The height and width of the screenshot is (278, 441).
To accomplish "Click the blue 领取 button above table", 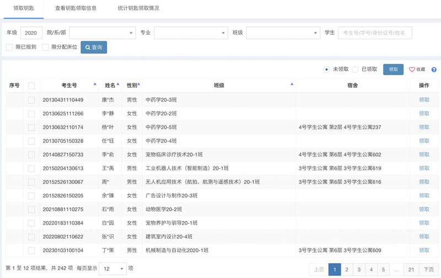I will click(393, 69).
